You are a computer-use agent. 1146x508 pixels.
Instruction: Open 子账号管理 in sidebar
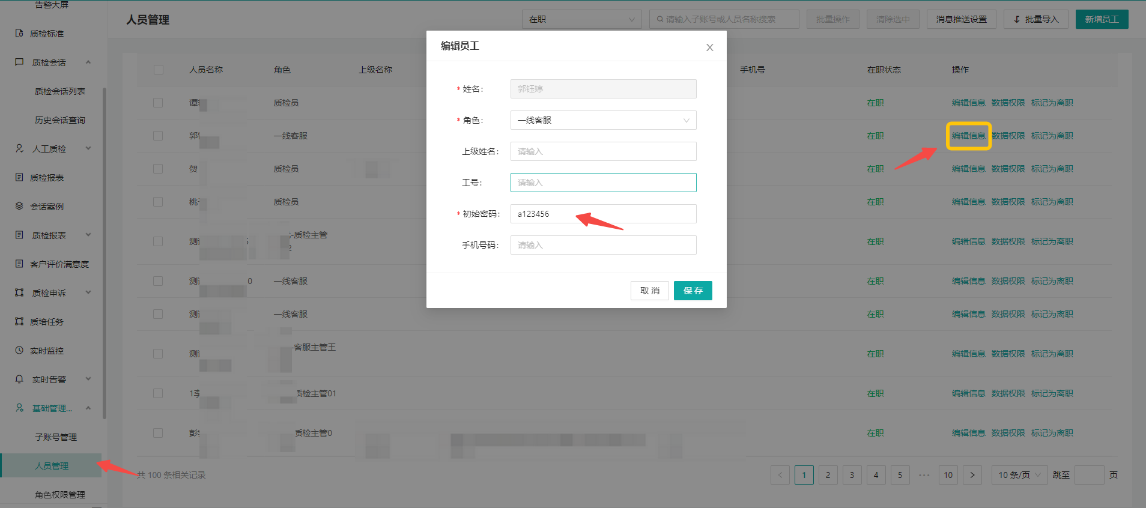pos(56,437)
